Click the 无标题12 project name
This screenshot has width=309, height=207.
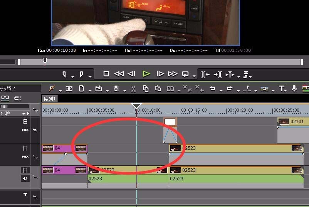[x=8, y=89]
